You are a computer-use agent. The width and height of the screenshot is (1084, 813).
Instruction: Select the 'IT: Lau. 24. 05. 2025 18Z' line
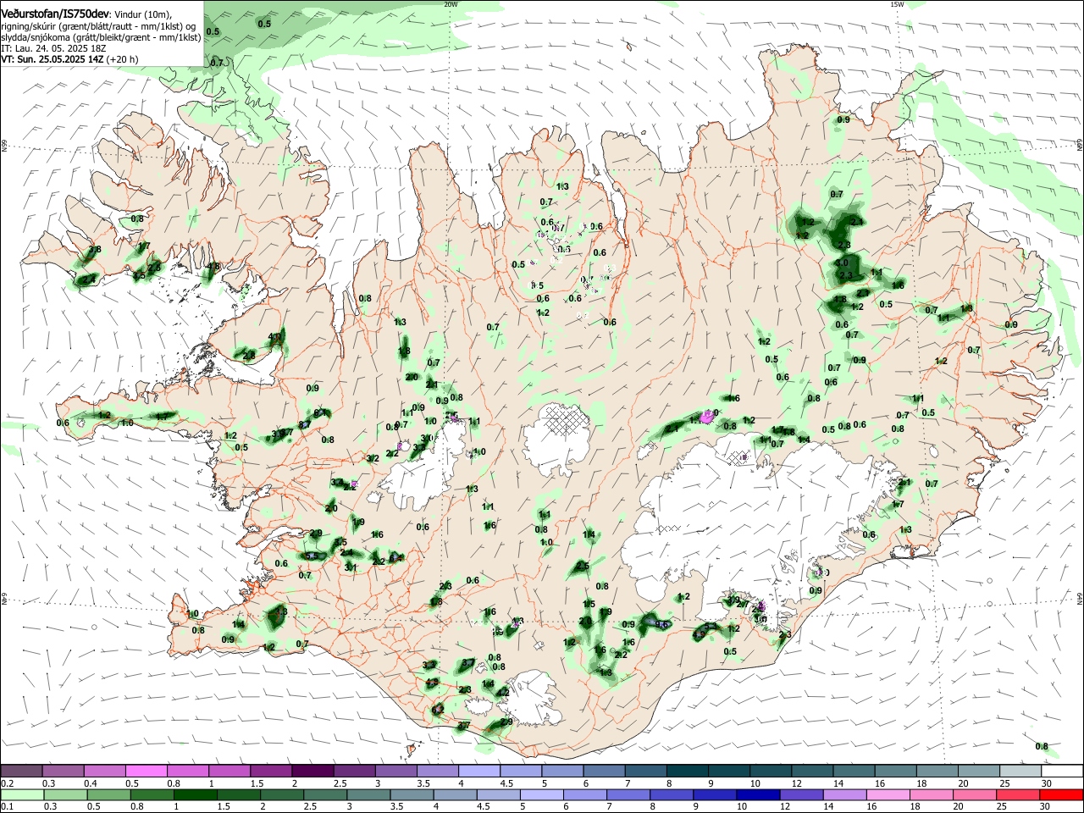53,48
